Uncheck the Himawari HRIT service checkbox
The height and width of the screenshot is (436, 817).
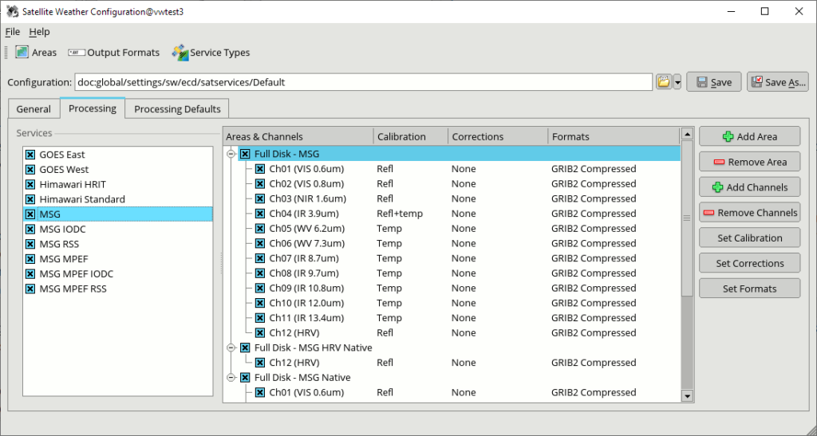[x=30, y=185]
